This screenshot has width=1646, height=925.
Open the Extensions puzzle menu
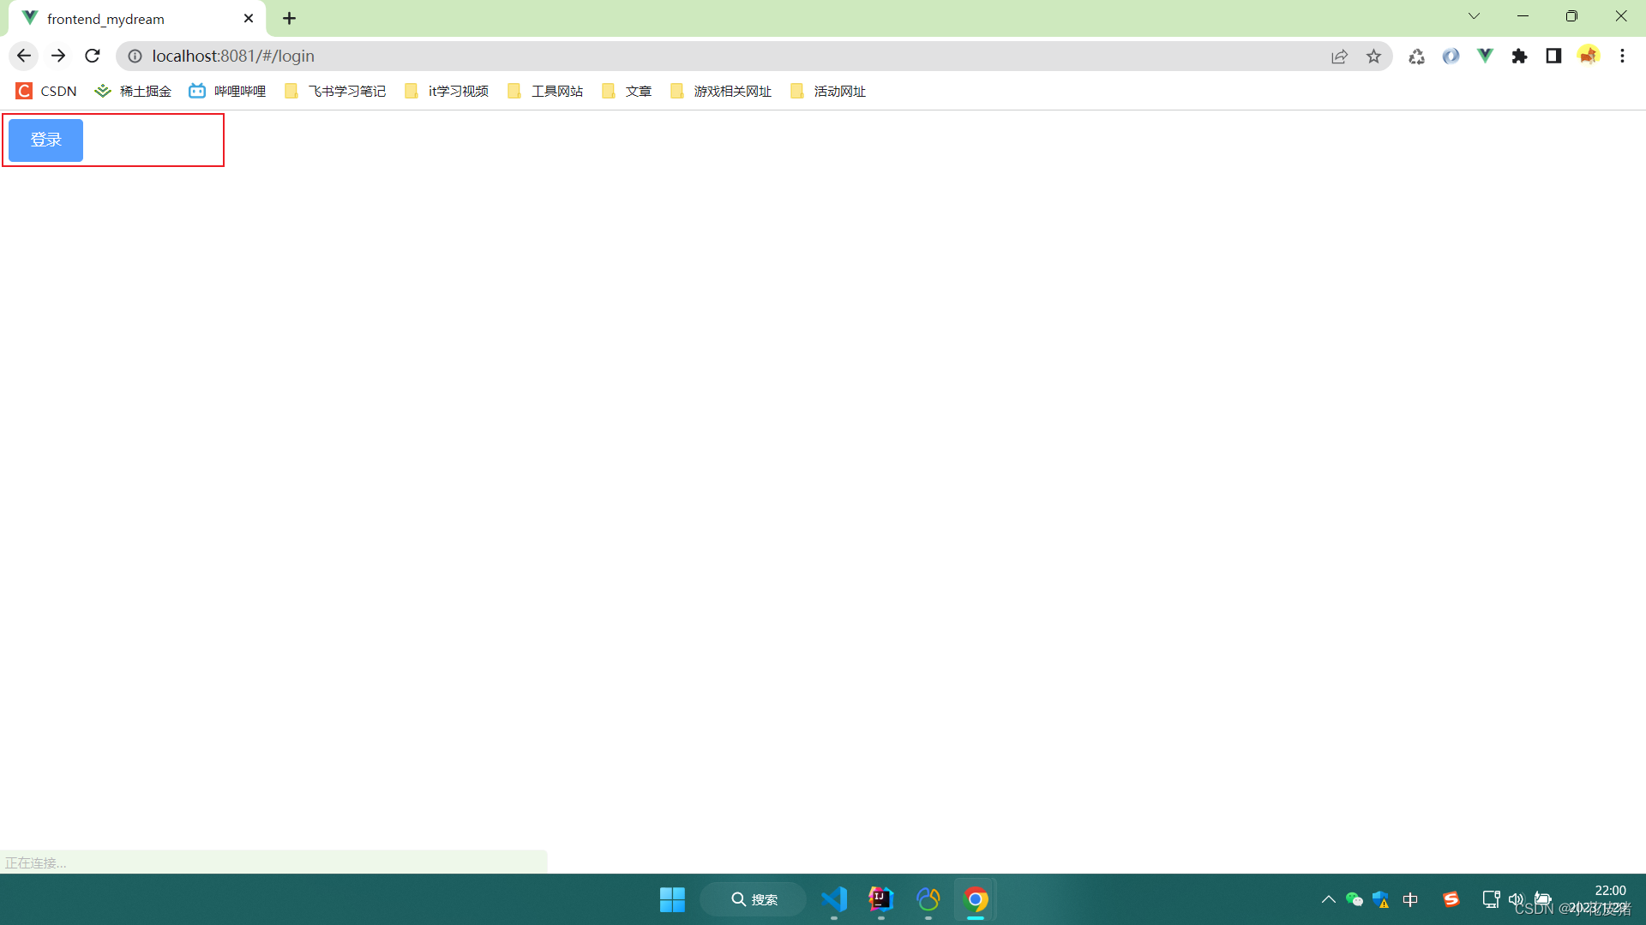1519,57
